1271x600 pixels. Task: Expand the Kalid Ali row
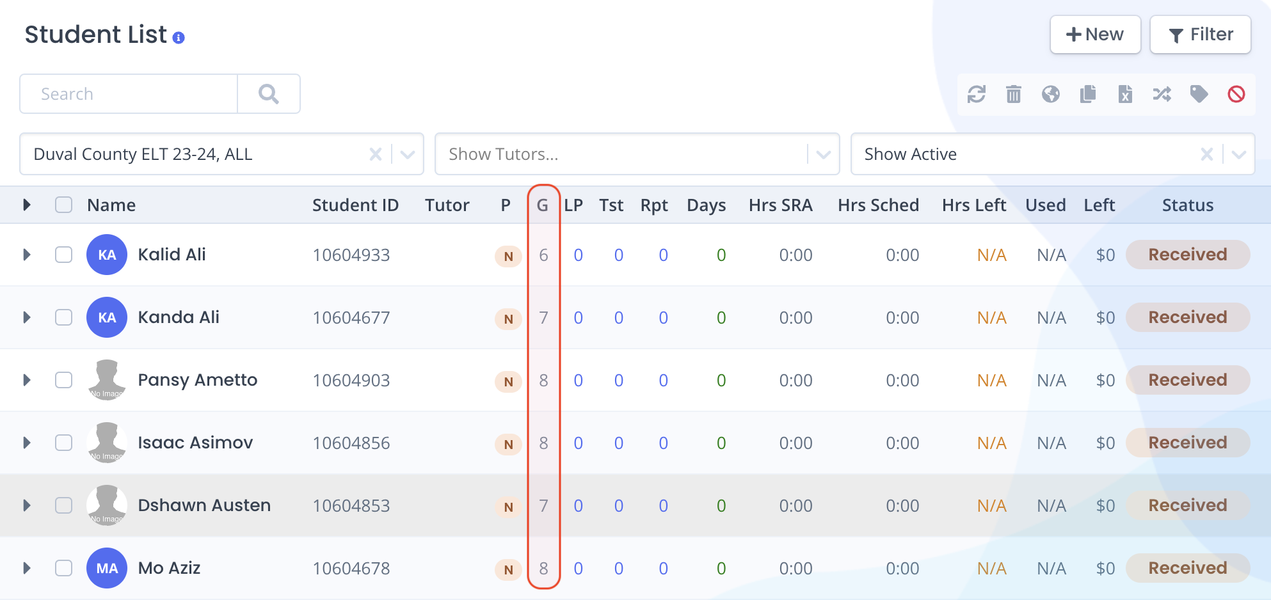coord(27,255)
